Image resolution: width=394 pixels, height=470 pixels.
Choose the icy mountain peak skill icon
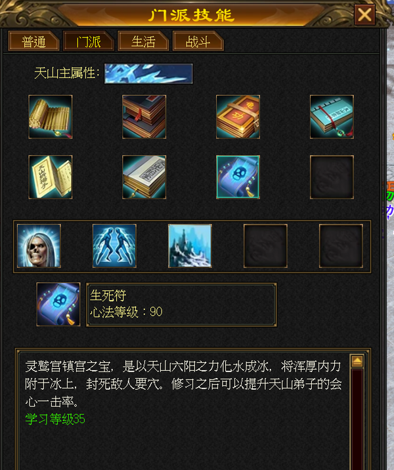coord(190,246)
